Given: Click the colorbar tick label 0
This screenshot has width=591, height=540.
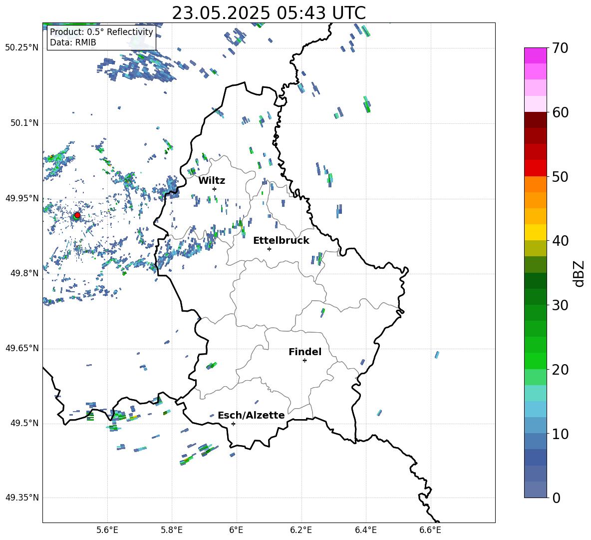Looking at the screenshot, I should [556, 498].
